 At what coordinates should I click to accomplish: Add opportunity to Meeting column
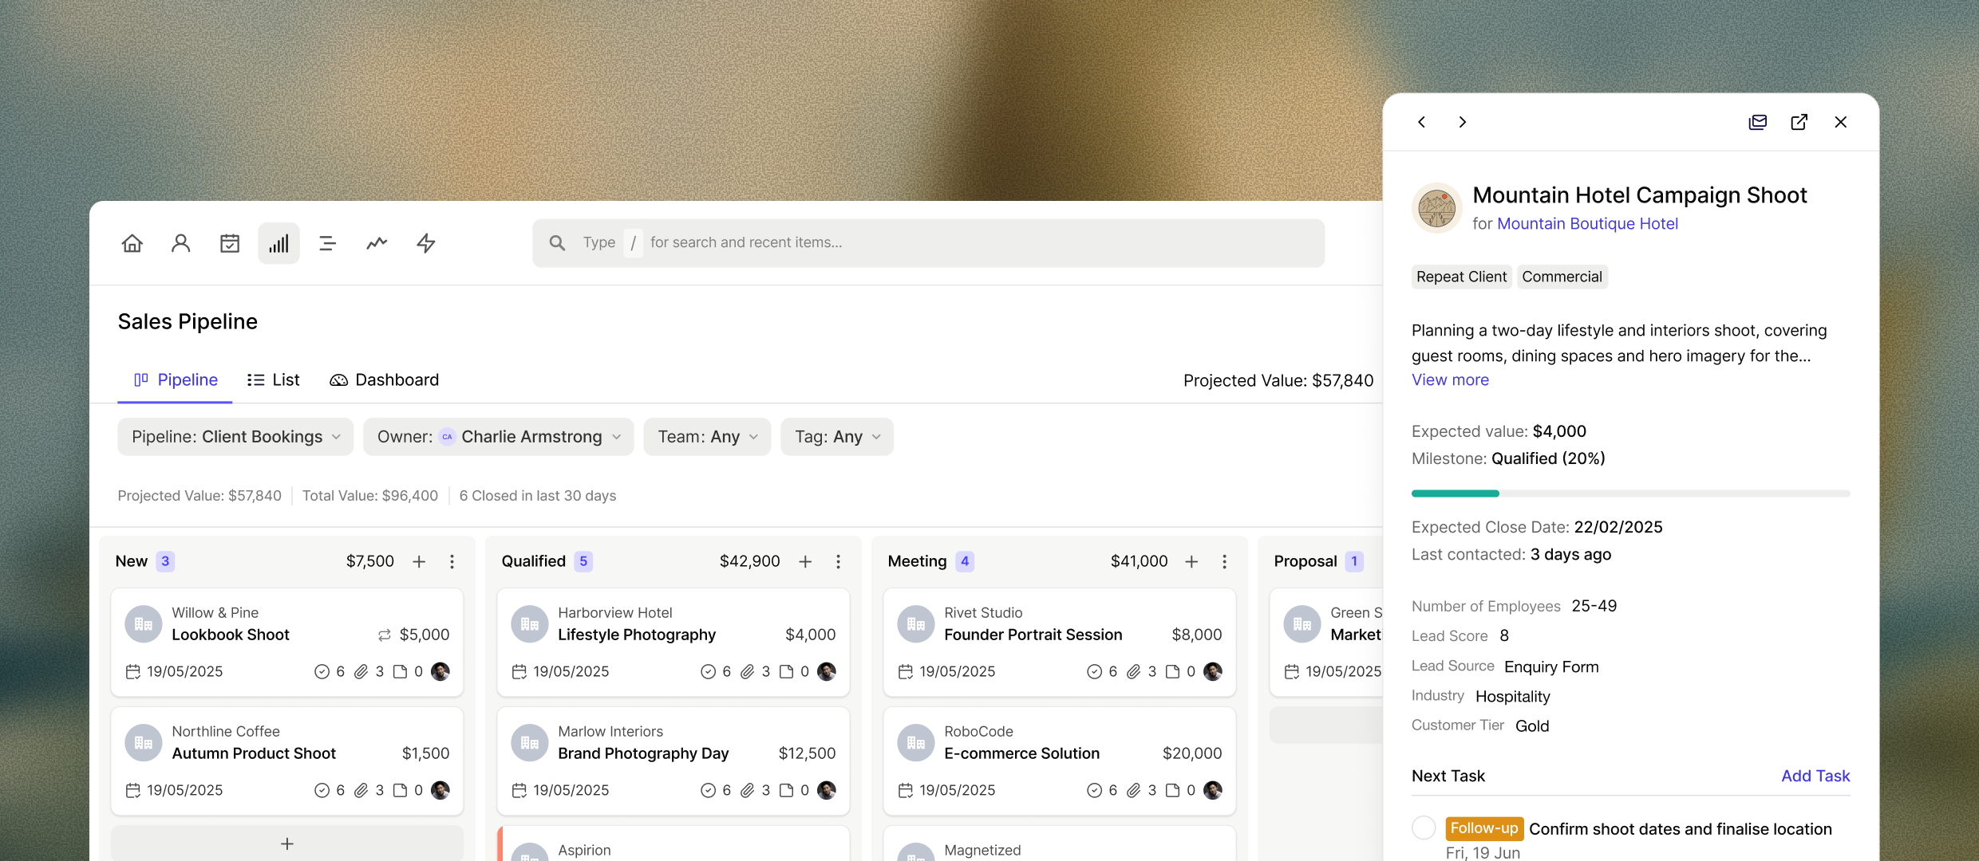click(1191, 562)
